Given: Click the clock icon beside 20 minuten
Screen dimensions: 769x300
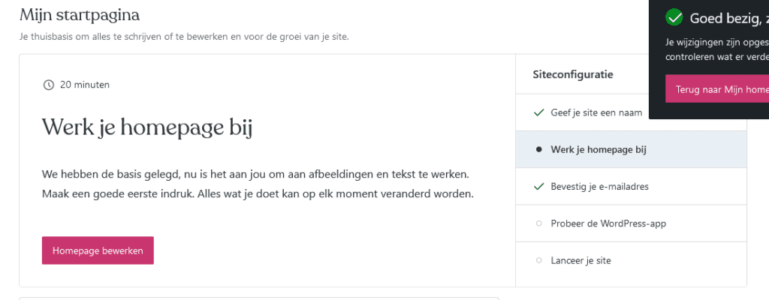Looking at the screenshot, I should pos(49,85).
